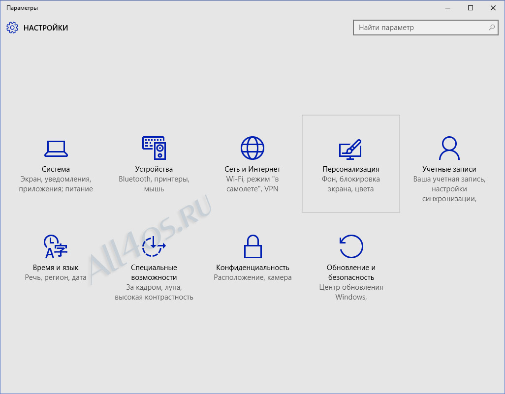Click the Устройства title text
This screenshot has width=505, height=394.
click(154, 169)
